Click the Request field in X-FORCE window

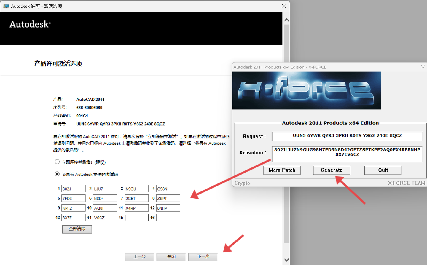coord(347,136)
